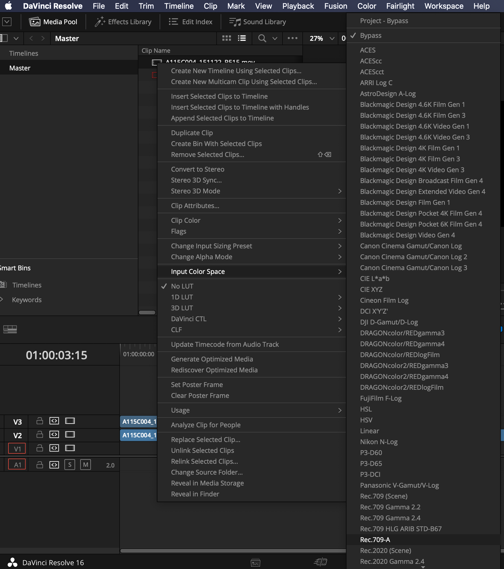Open the Effects Library panel
The image size is (504, 569).
pos(123,22)
